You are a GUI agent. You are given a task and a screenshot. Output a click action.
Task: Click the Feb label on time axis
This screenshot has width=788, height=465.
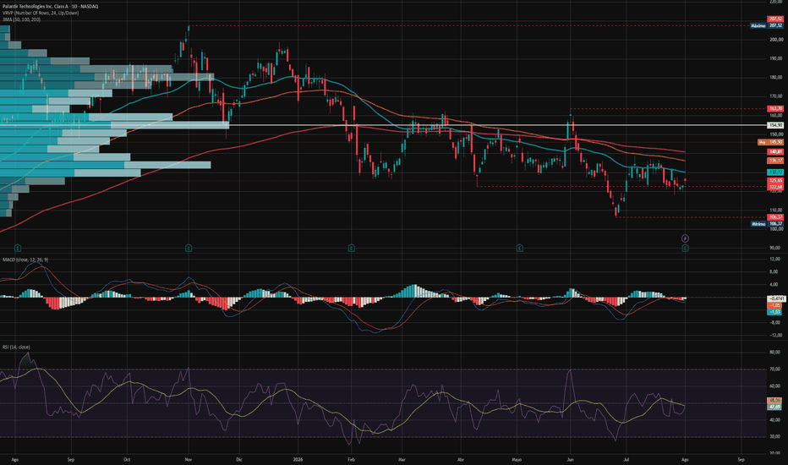[x=351, y=459]
